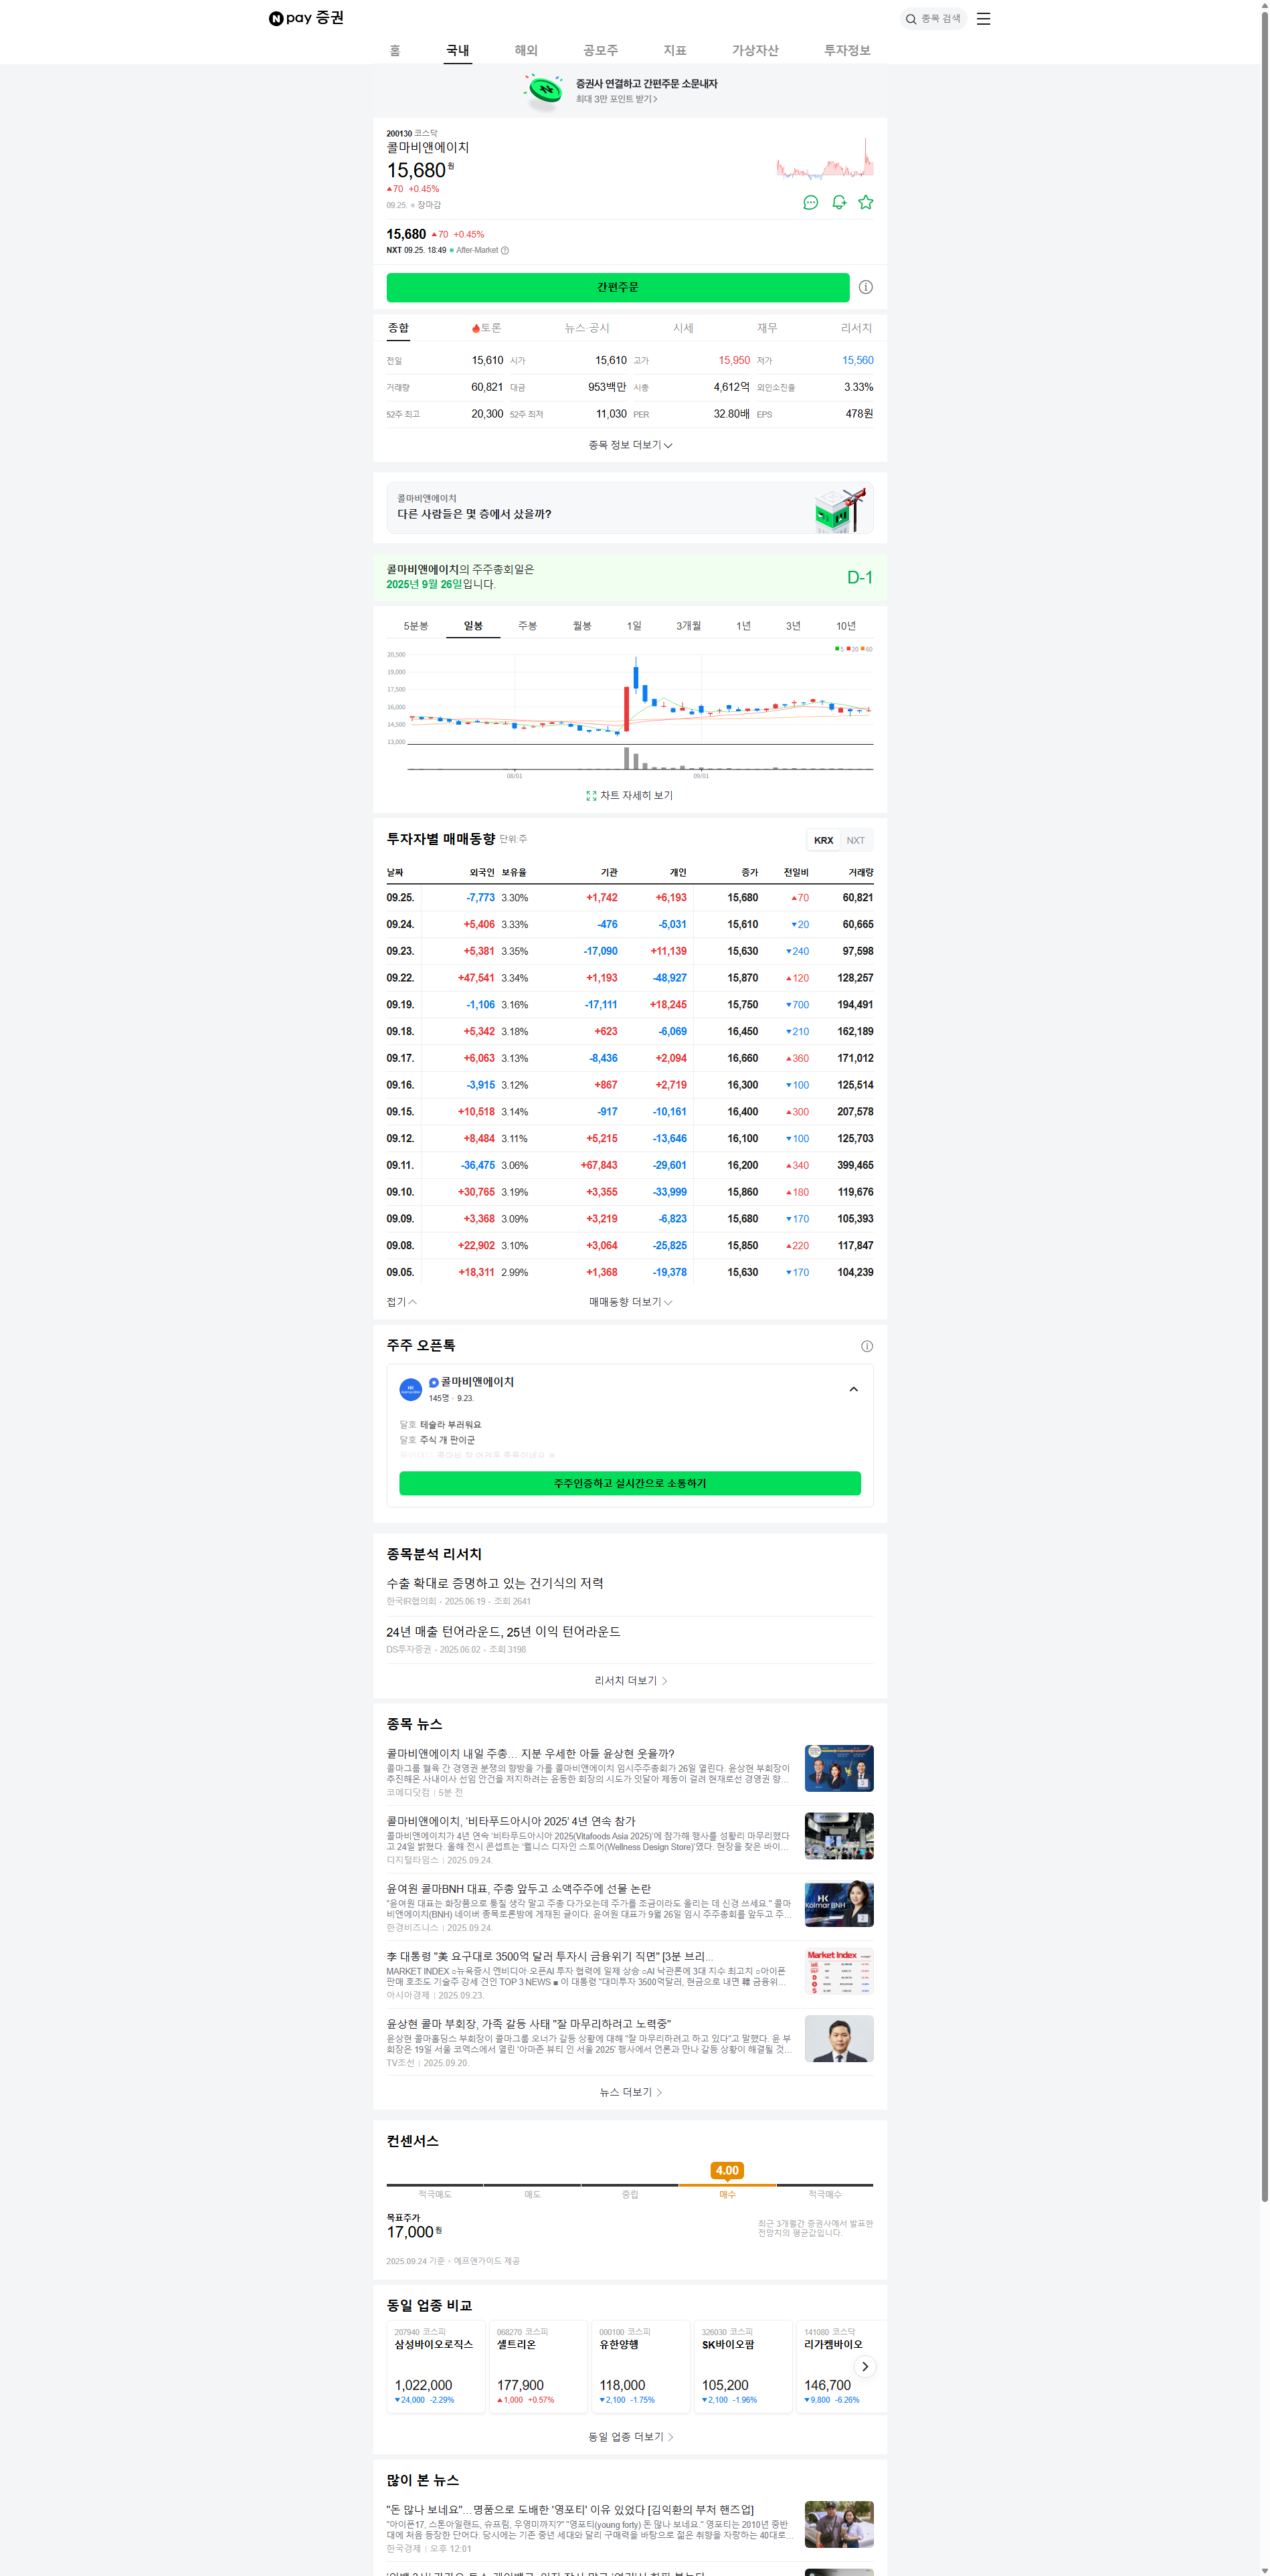Click 차트 자세히 보기 expand icon
This screenshot has width=1270, height=2576.
[x=591, y=796]
